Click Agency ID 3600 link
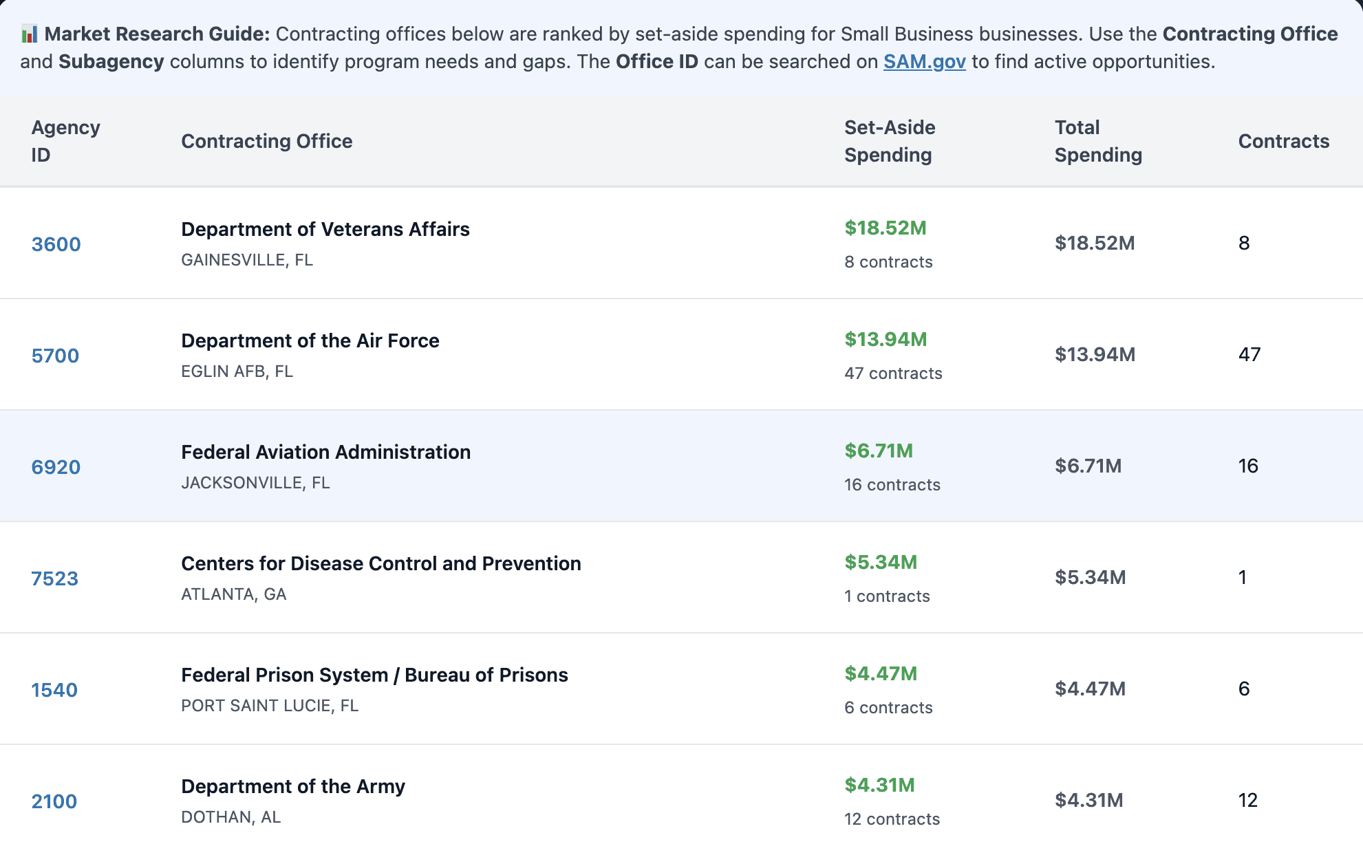Viewport: 1363px width, 855px height. (x=56, y=244)
